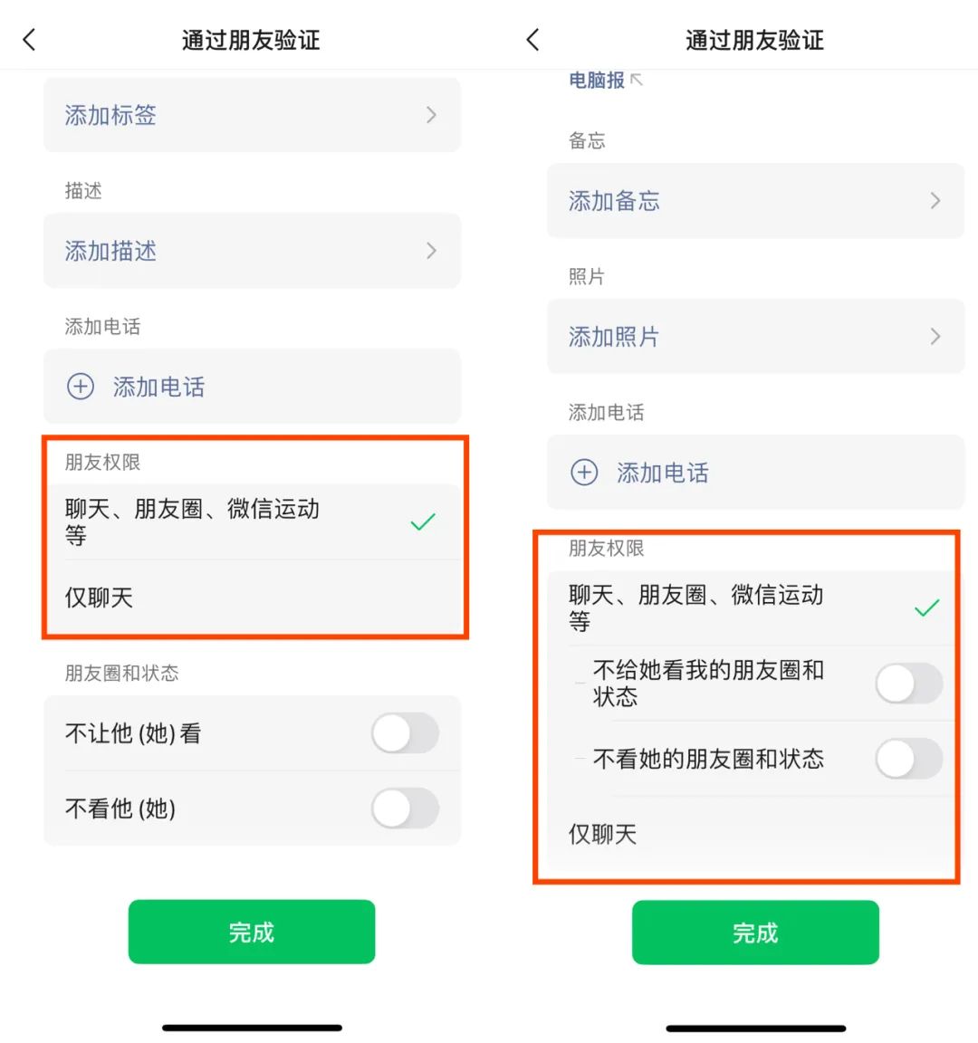Open 添加照片 chevron row
This screenshot has height=1043, width=978.
point(756,337)
